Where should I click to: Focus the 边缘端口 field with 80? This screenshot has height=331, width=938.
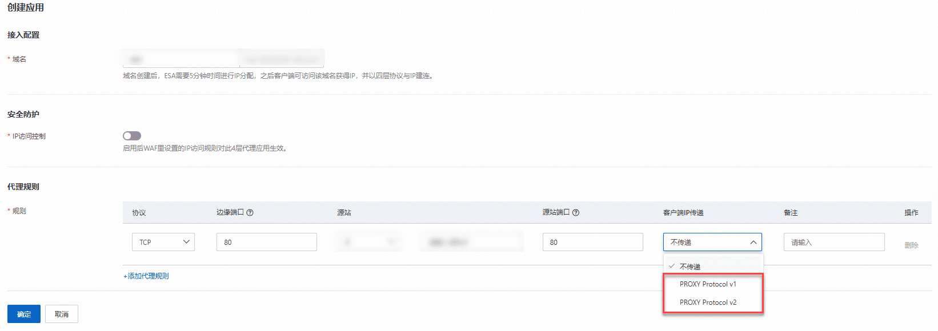click(x=267, y=242)
